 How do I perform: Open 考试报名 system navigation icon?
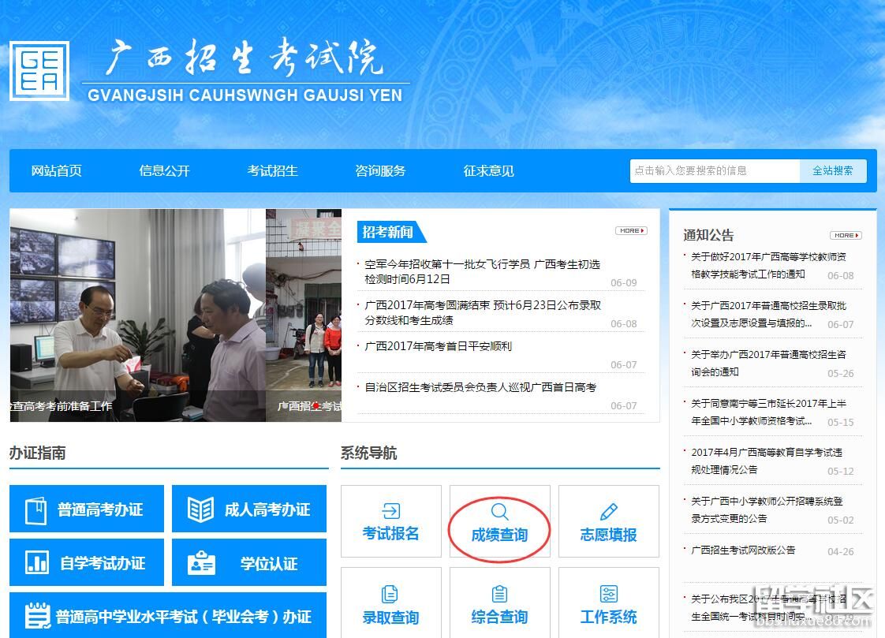point(390,511)
